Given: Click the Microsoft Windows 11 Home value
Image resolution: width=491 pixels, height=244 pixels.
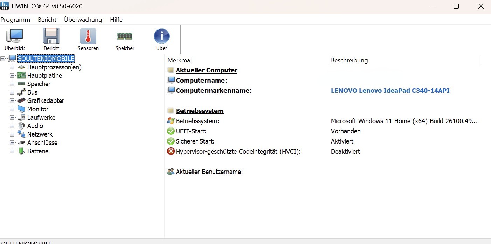Looking at the screenshot, I should [x=404, y=121].
